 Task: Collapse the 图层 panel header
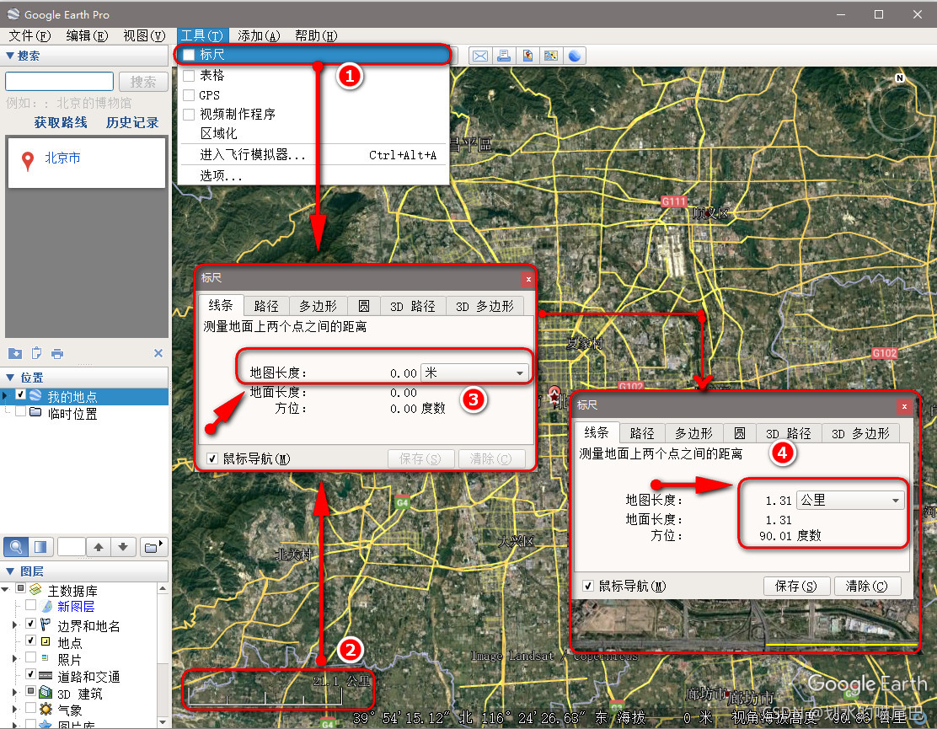pyautogui.click(x=10, y=571)
